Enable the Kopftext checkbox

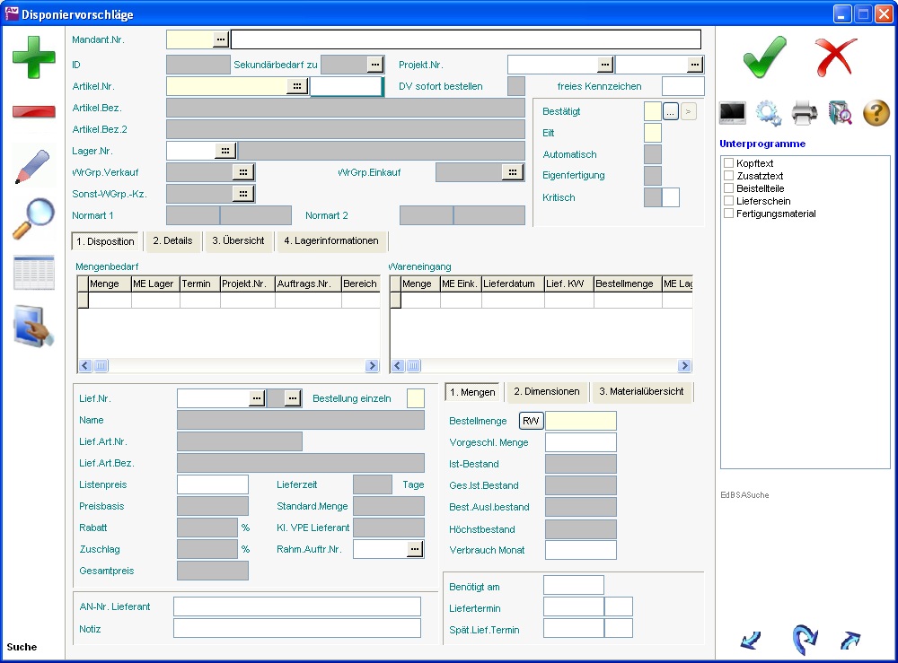[729, 163]
